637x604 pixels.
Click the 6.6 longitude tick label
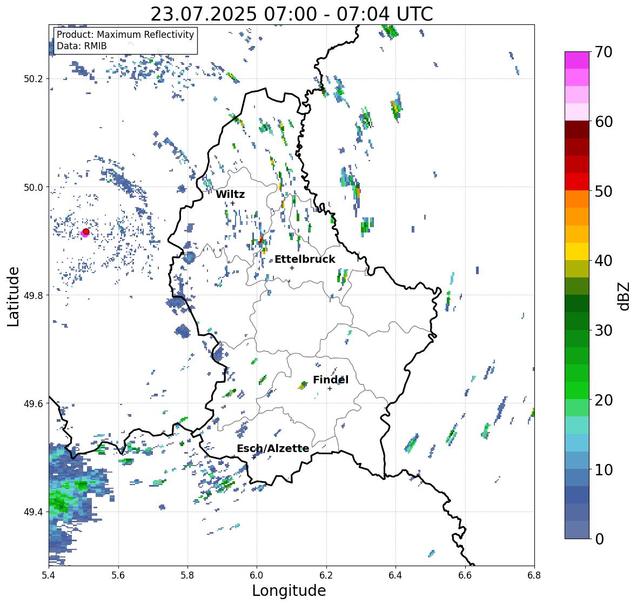[x=465, y=575]
